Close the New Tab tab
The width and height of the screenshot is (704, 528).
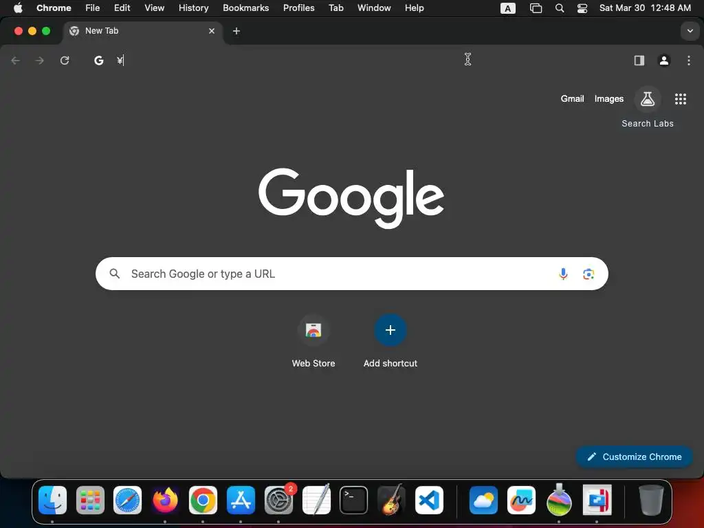point(212,31)
